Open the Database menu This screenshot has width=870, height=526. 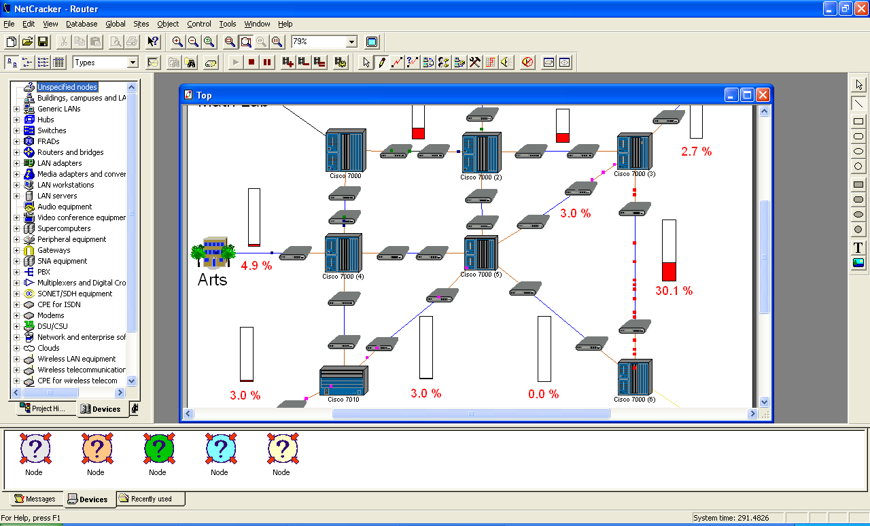81,24
